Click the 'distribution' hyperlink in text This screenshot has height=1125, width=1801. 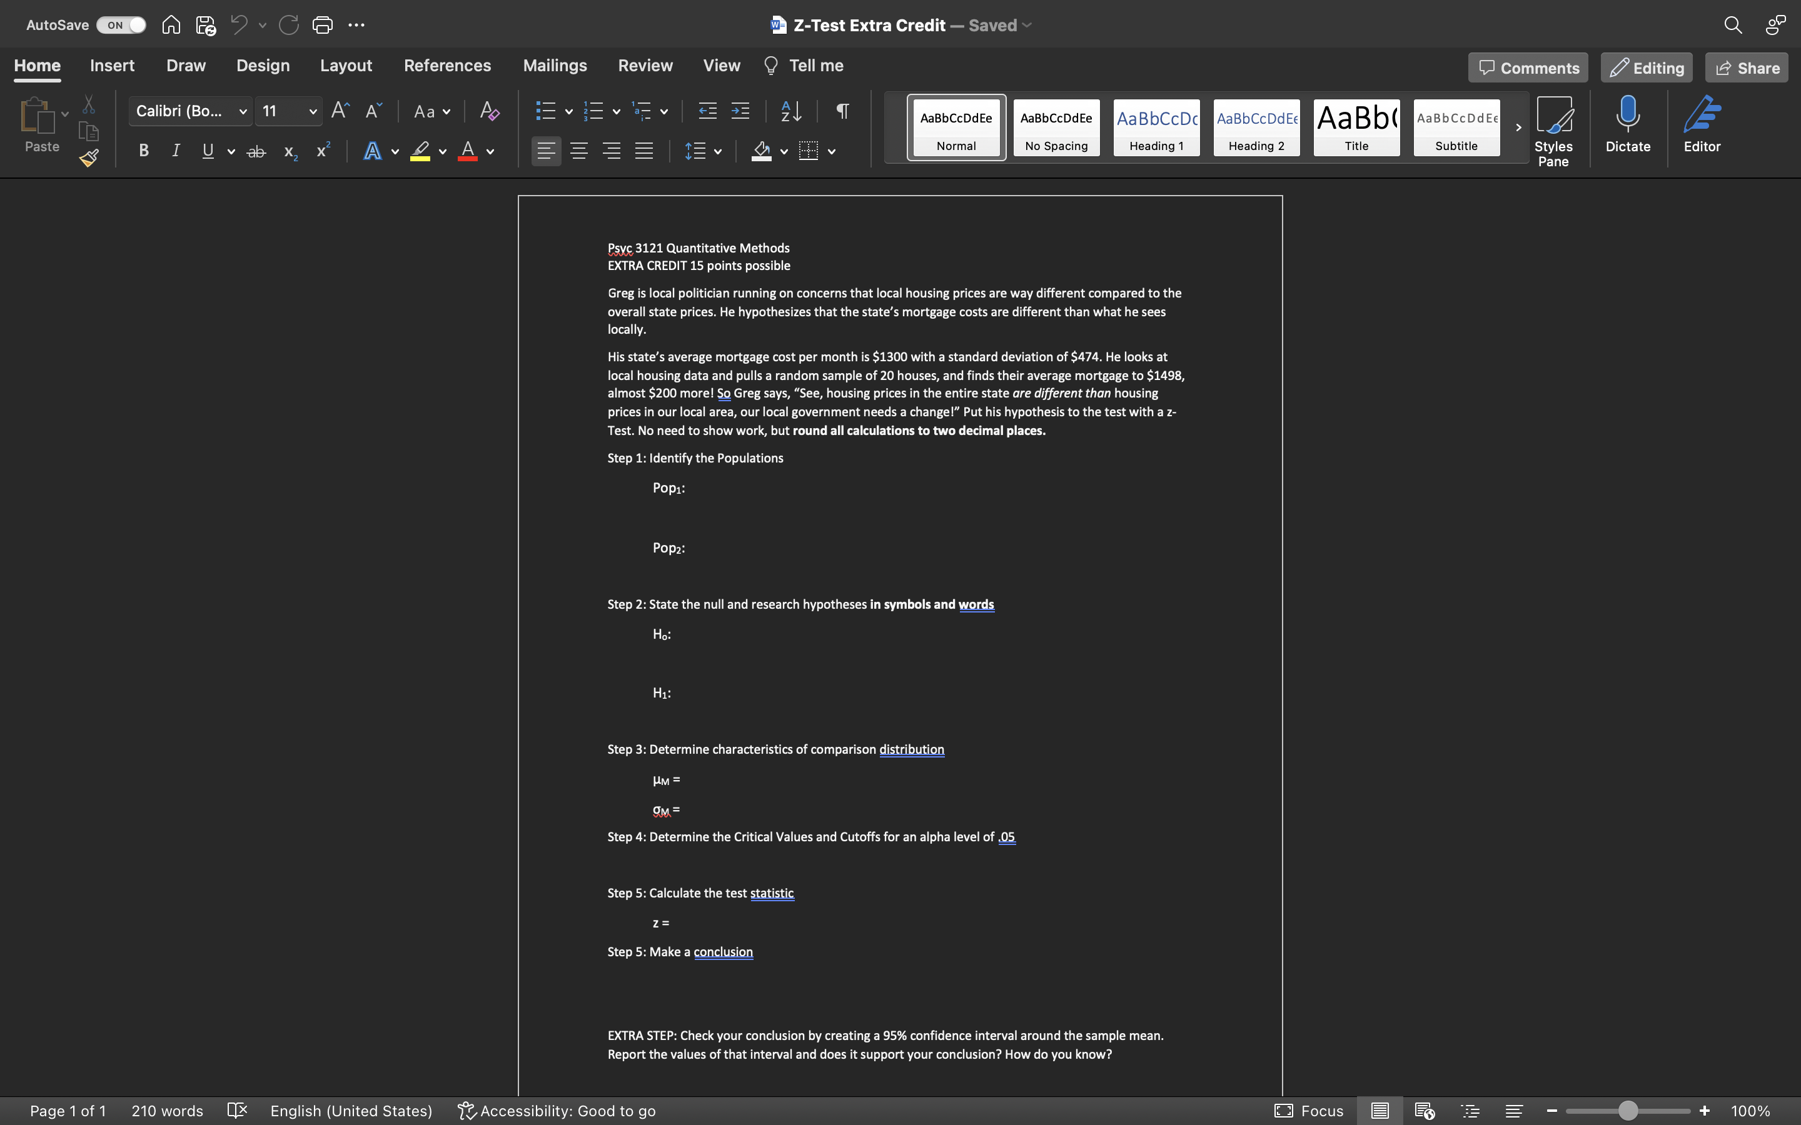(x=911, y=751)
